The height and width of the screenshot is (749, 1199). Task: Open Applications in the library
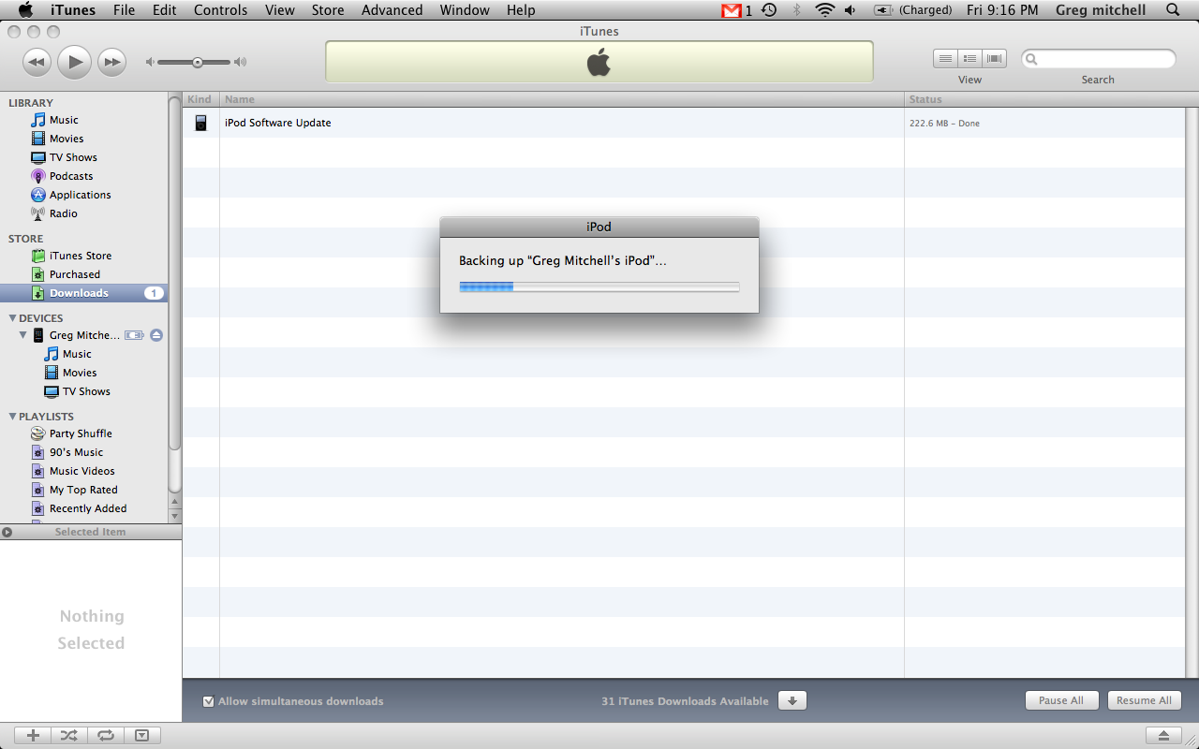[80, 195]
